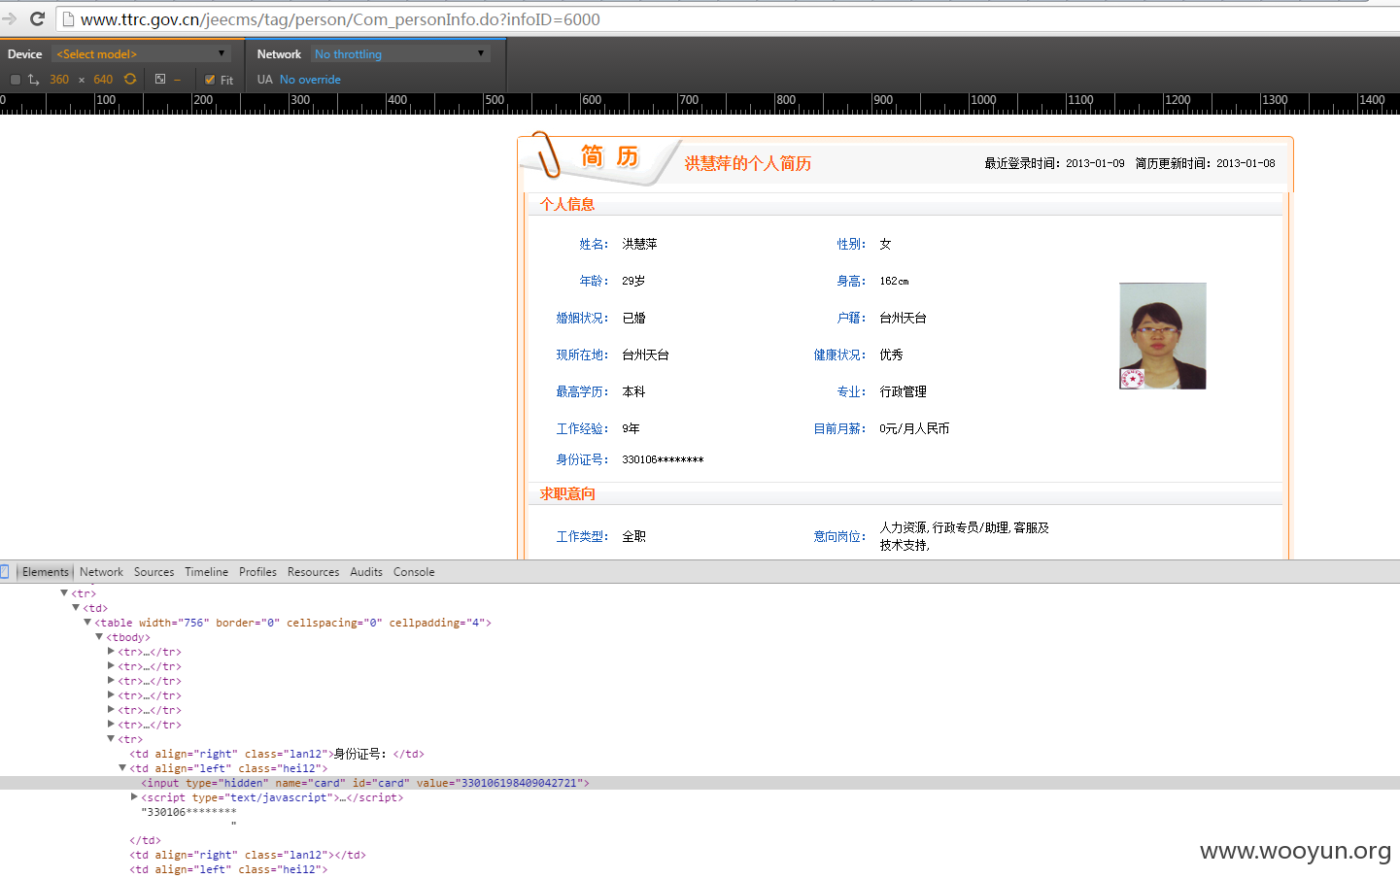Image resolution: width=1400 pixels, height=879 pixels.
Task: Click the 求职意向 section heading
Action: click(567, 493)
